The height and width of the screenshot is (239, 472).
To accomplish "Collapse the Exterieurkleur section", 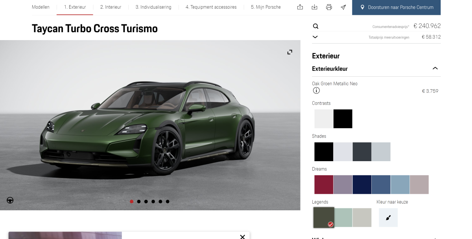I will pos(435,68).
